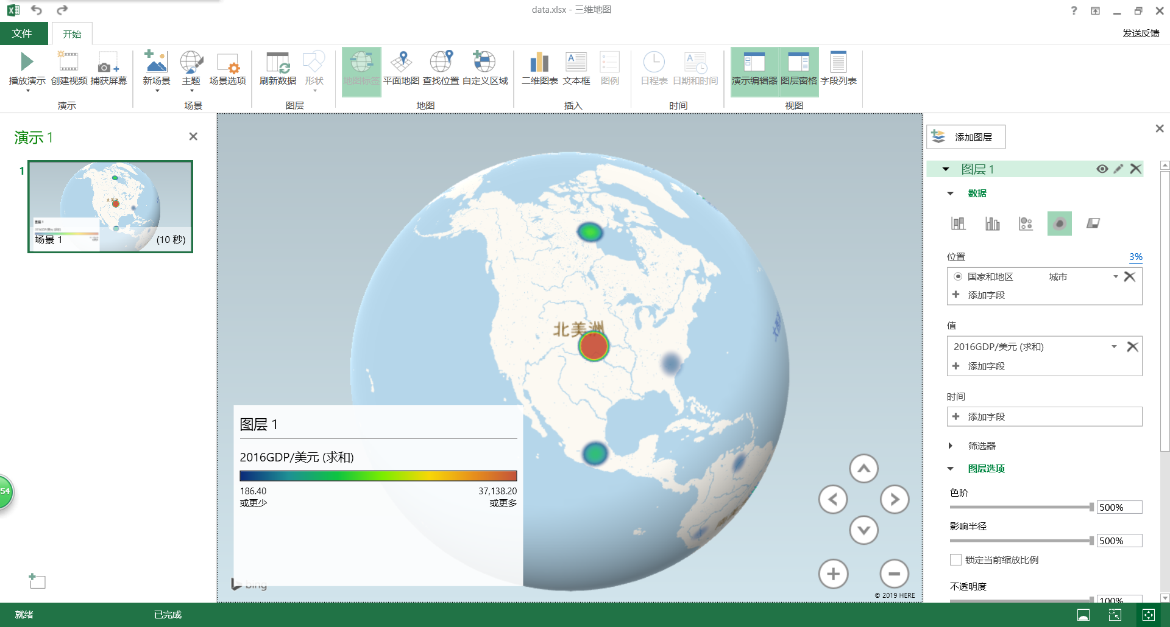Remove the 2016GDP/美元 value field
The image size is (1170, 627).
(1132, 346)
